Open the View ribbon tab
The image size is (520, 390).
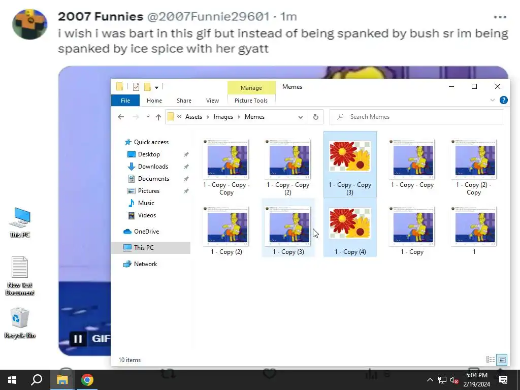pyautogui.click(x=212, y=101)
